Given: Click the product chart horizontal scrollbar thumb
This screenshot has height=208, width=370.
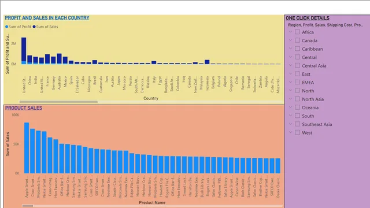Looking at the screenshot, I should coord(28,206).
